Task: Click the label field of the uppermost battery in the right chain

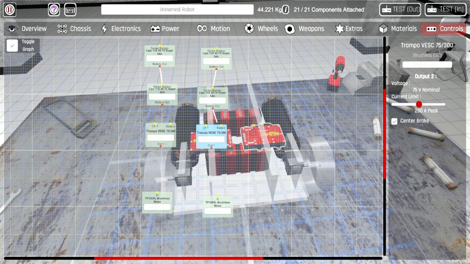Action: click(216, 61)
